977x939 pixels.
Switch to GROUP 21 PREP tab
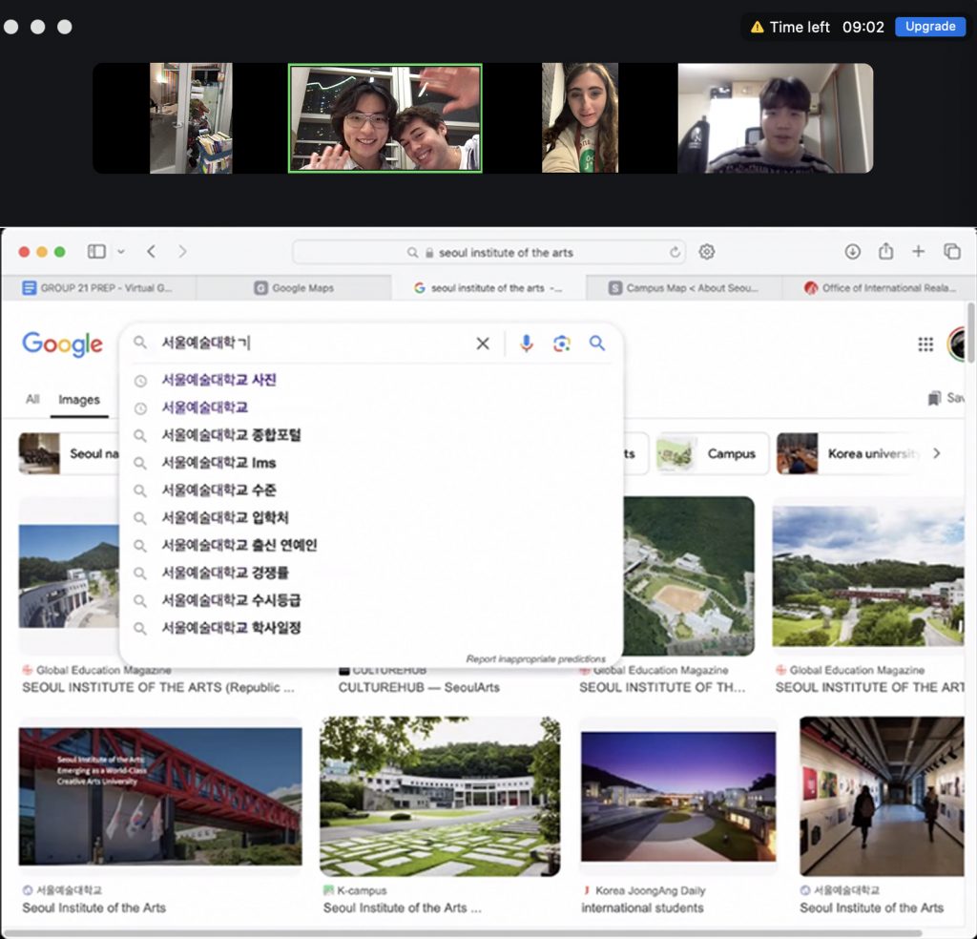[x=98, y=288]
